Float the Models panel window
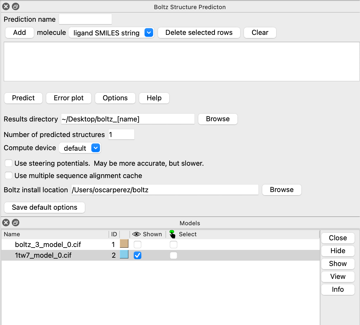 [x=16, y=223]
